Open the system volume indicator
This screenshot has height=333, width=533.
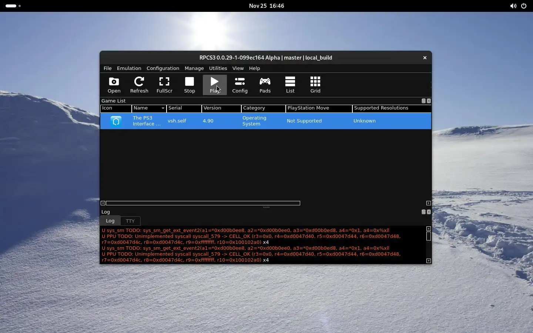[x=513, y=6]
